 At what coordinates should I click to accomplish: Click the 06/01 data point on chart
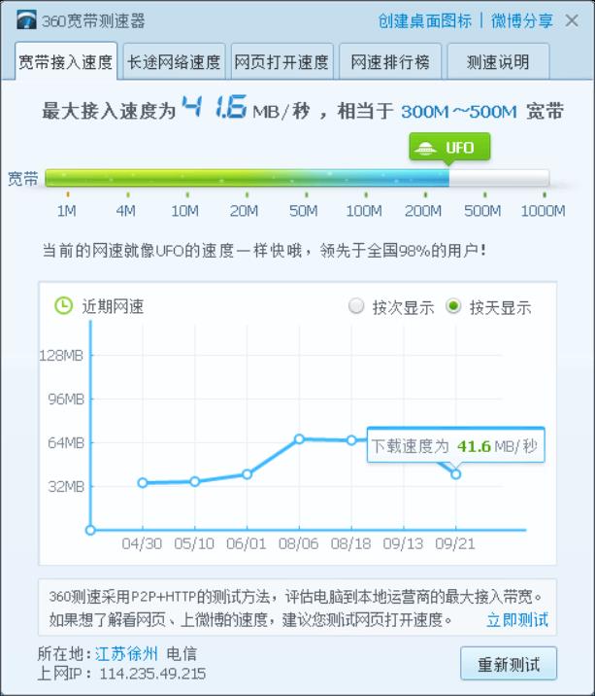(247, 474)
